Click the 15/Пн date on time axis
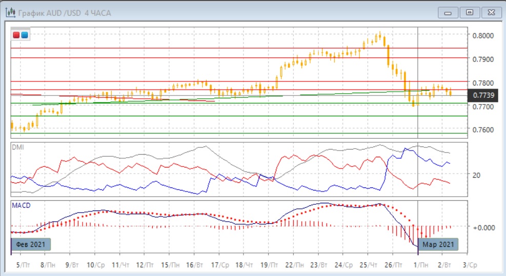Screen dimensions: 506x276 coord(170,265)
